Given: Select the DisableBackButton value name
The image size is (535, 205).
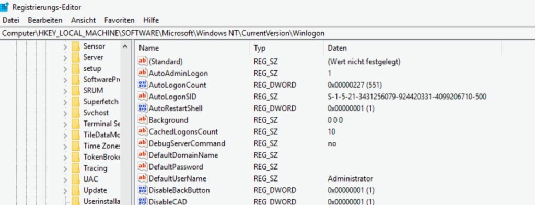Looking at the screenshot, I should (x=179, y=190).
